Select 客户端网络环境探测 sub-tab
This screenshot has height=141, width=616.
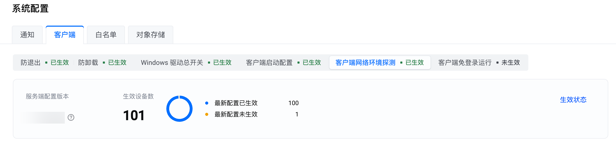coord(379,63)
